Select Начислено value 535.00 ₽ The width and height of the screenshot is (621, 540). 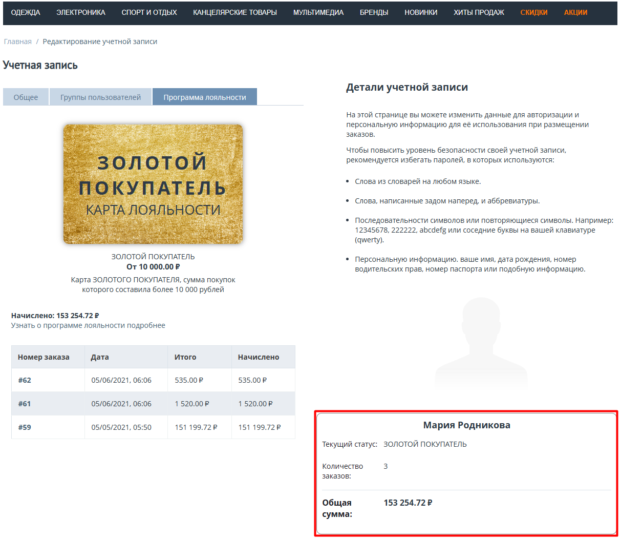252,380
